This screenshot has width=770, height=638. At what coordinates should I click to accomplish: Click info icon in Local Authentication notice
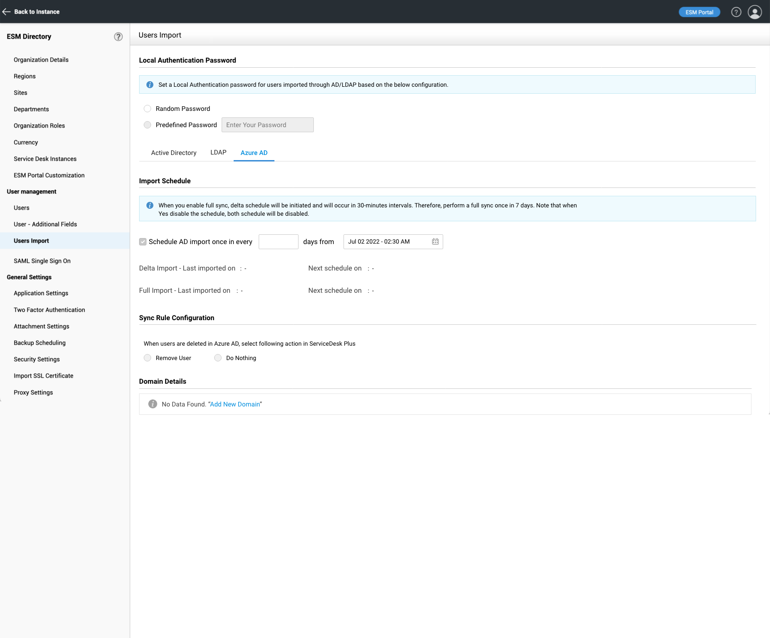coord(150,85)
